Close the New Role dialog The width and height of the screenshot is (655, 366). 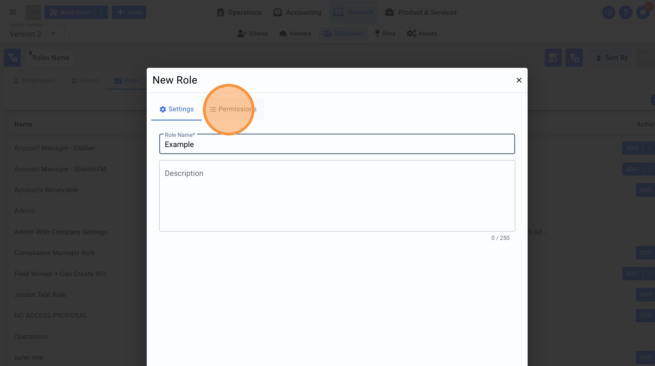519,80
